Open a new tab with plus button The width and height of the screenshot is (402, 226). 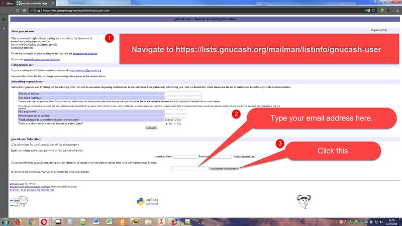click(59, 3)
